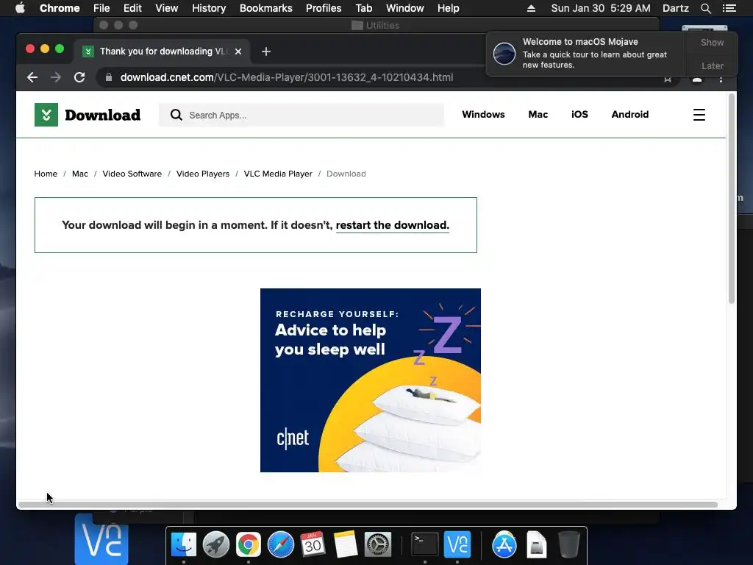Open VNC Viewer icon in the Dock

tap(457, 545)
